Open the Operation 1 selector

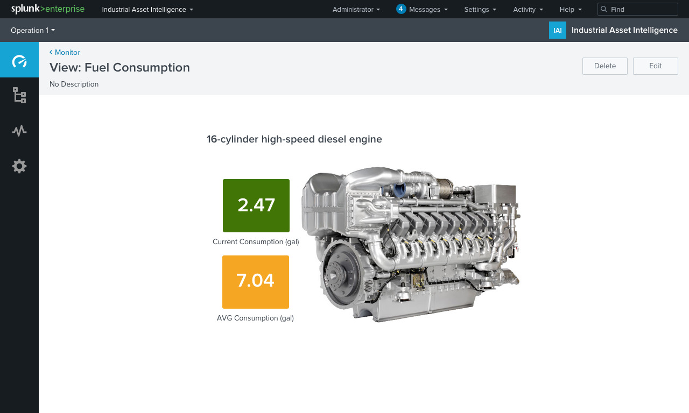click(x=32, y=30)
